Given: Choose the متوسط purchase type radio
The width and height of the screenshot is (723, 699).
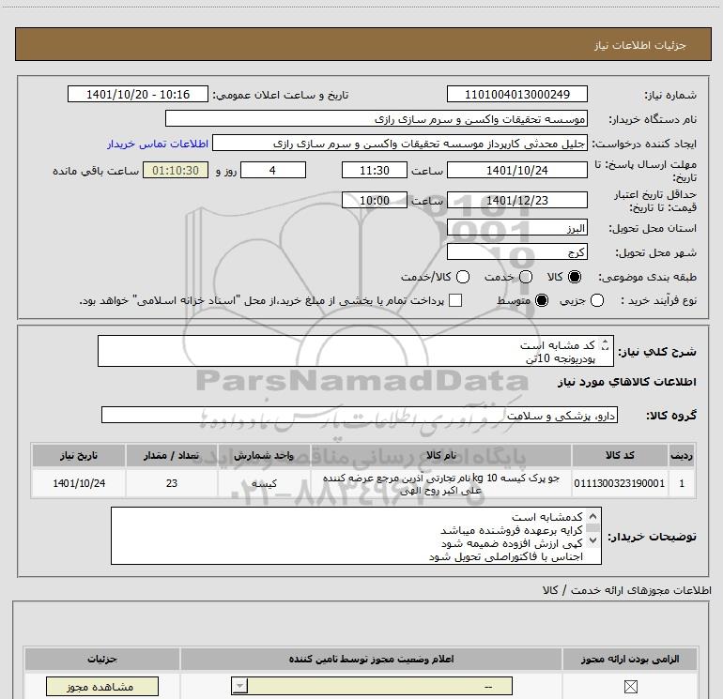Looking at the screenshot, I should (x=542, y=300).
